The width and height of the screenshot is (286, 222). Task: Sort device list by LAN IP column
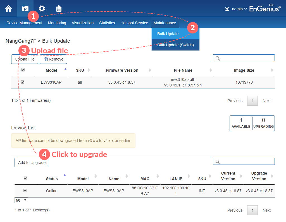coord(176,179)
